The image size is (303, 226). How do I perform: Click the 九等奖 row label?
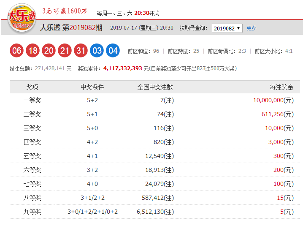pyautogui.click(x=32, y=212)
